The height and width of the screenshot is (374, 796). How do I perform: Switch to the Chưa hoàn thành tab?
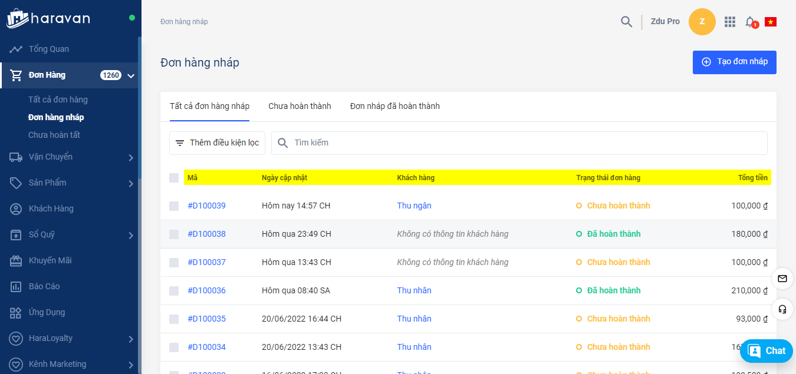tap(300, 107)
